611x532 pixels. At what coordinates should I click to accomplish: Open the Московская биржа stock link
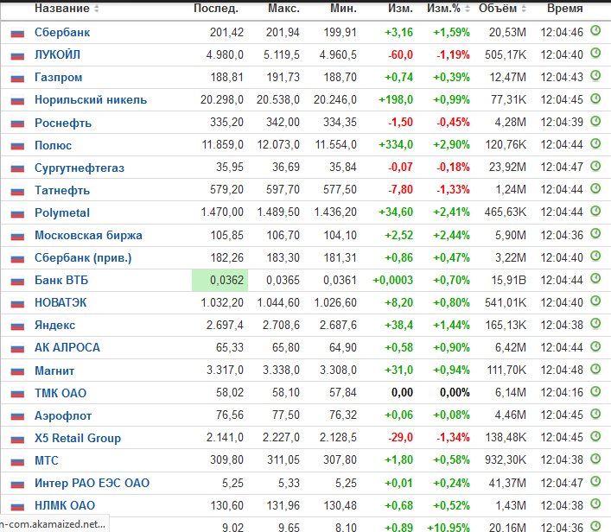coord(88,235)
